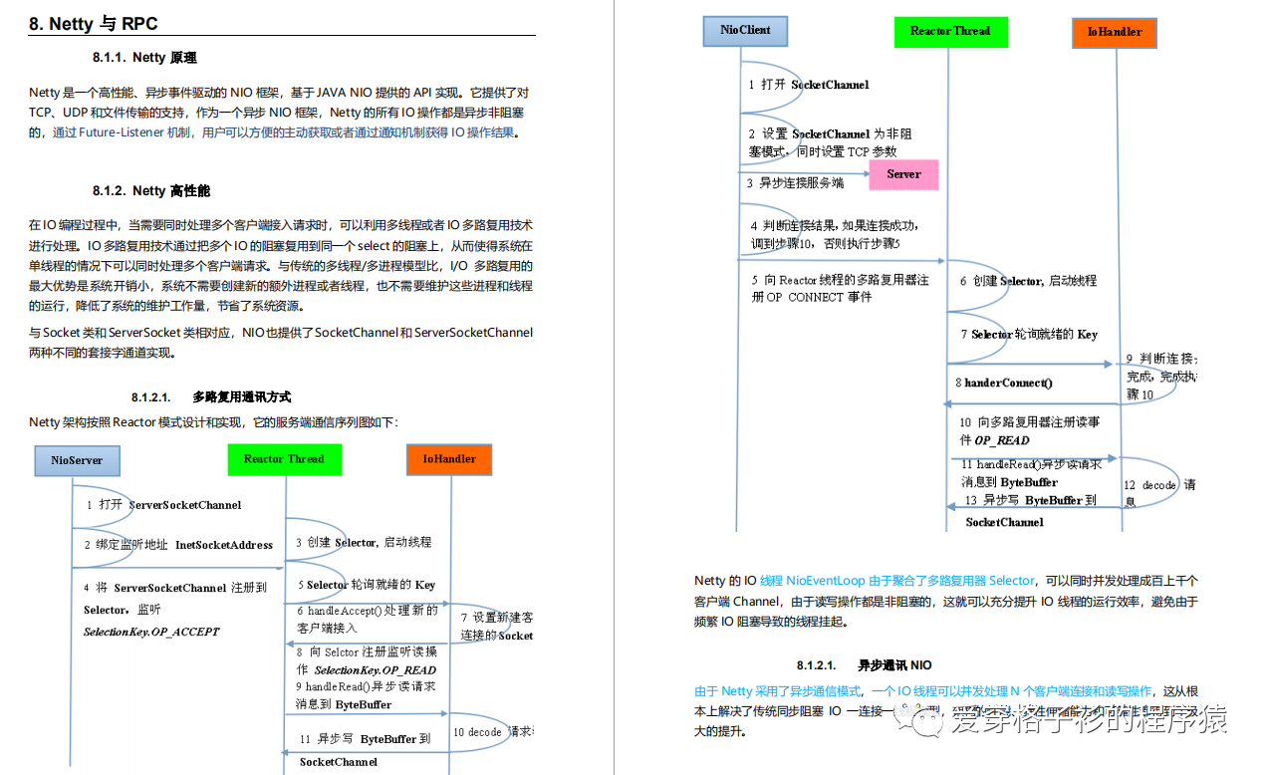Click the Reactor Thread box in left diagram
Screen dimensions: 1269x775
pyautogui.click(x=285, y=459)
